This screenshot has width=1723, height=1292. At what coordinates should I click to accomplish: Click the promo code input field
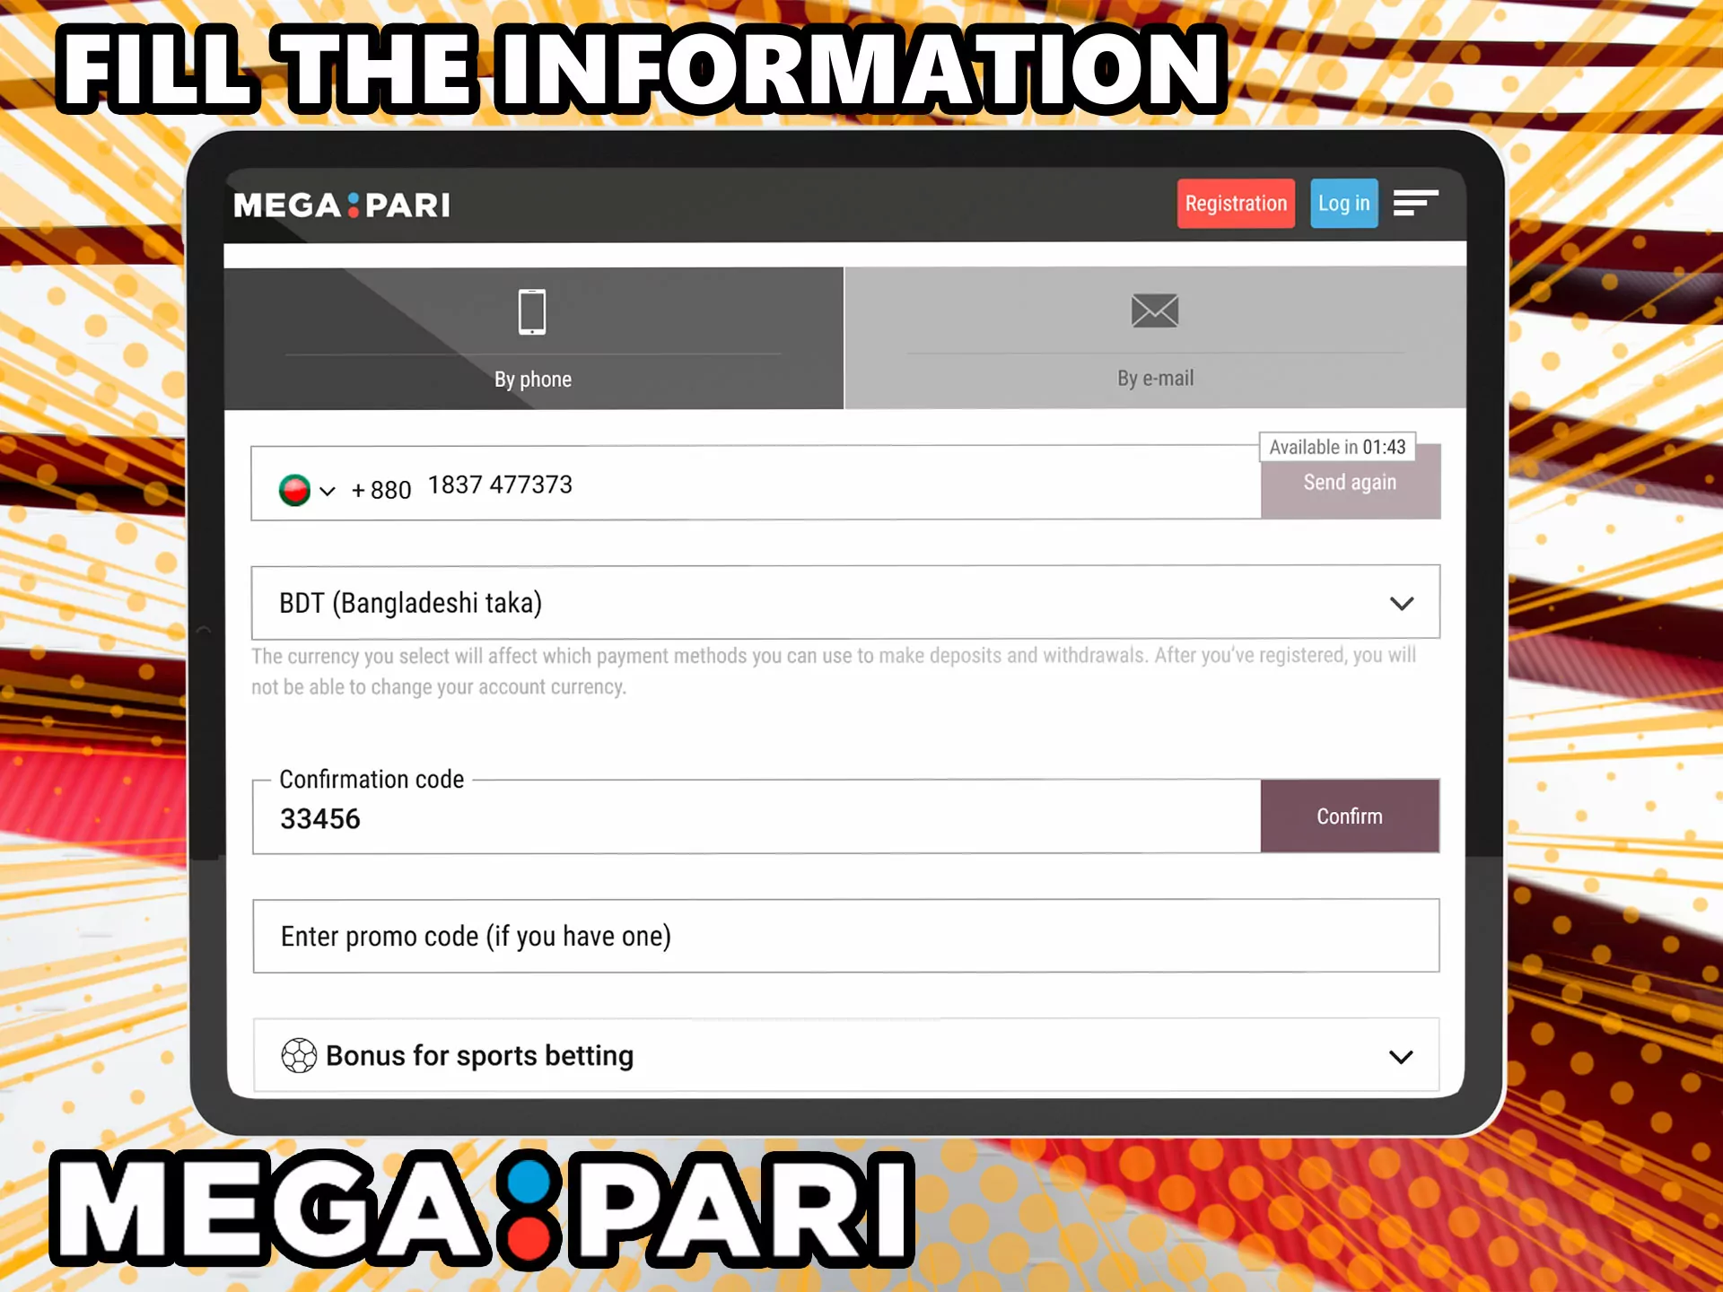[x=845, y=937]
